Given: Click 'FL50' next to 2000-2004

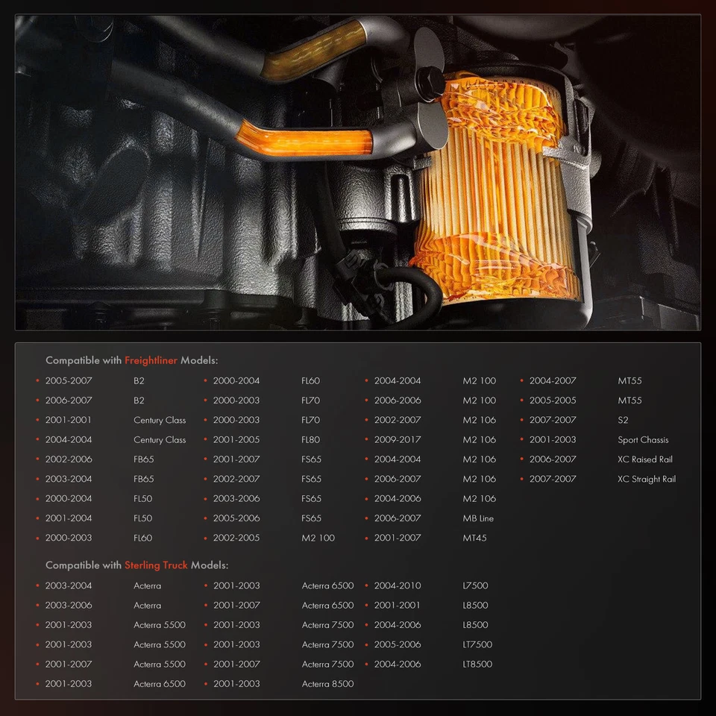Looking at the screenshot, I should point(142,498).
